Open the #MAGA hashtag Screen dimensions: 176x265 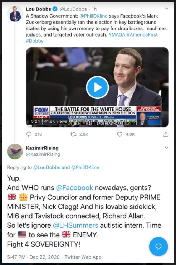[x=117, y=35]
